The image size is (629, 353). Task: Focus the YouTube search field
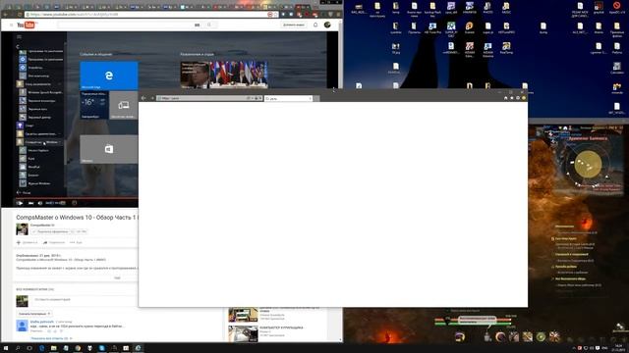point(129,25)
